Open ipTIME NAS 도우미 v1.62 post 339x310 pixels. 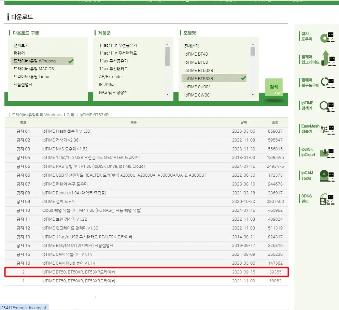click(x=65, y=149)
